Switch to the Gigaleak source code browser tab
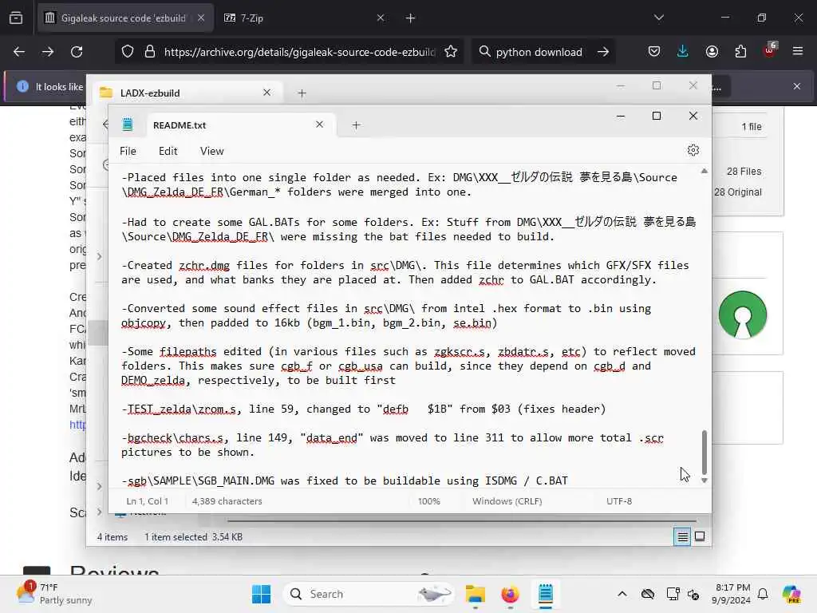The height and width of the screenshot is (613, 817). (125, 18)
